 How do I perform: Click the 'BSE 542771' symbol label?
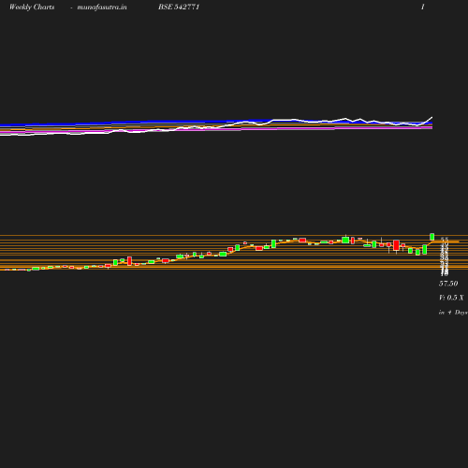click(179, 7)
